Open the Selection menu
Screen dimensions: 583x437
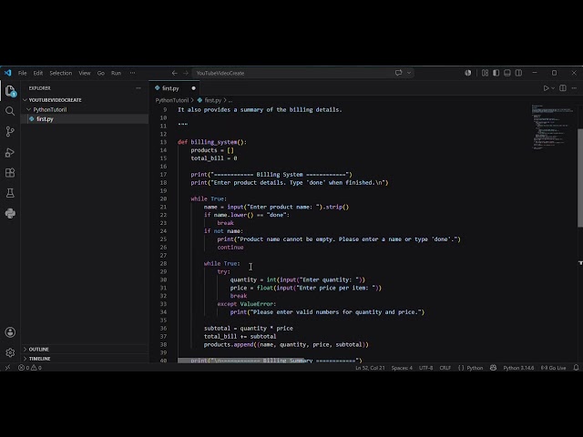[61, 73]
